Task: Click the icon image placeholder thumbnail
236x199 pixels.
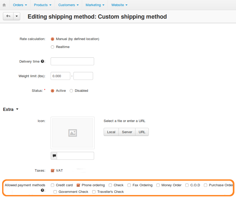Action: point(73,133)
